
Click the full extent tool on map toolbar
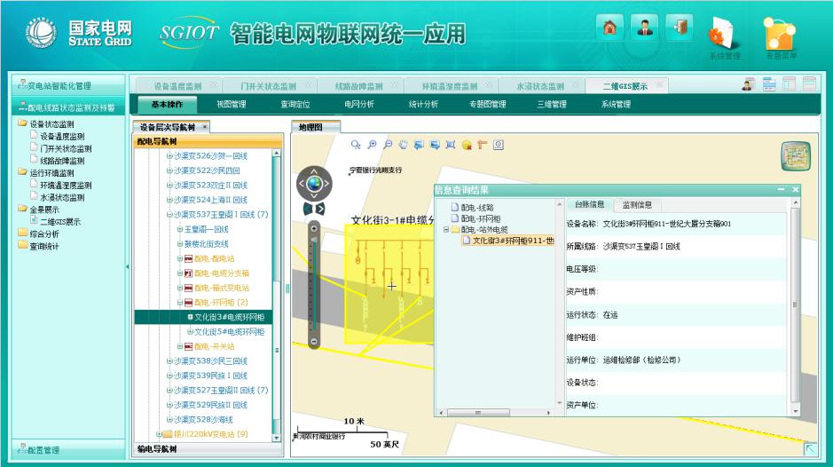451,144
